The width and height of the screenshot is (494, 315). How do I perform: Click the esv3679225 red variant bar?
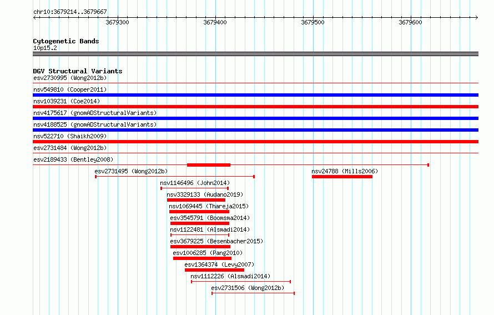click(x=200, y=247)
